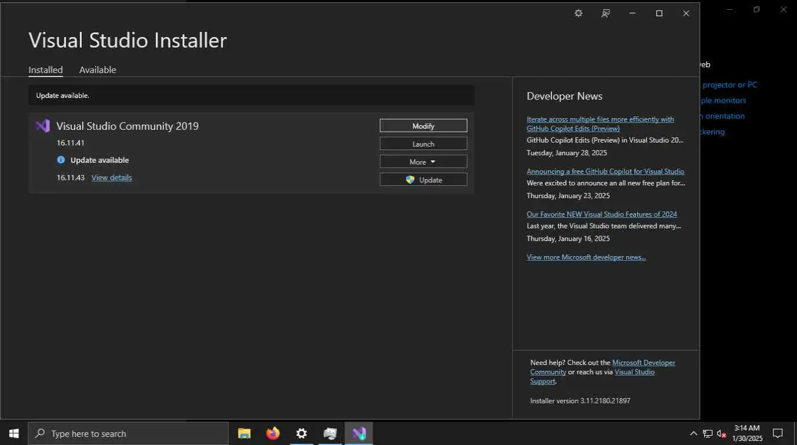Show hidden system tray icons
Image resolution: width=797 pixels, height=445 pixels.
693,433
